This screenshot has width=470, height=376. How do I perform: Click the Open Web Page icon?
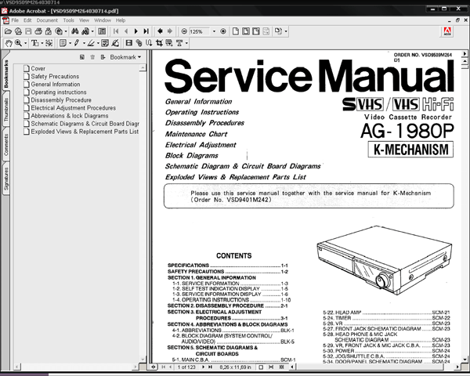[x=18, y=31]
